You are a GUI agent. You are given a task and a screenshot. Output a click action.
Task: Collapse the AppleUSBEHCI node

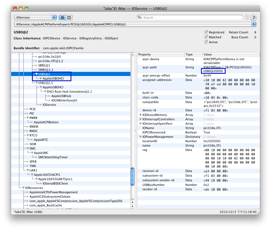coord(41,87)
